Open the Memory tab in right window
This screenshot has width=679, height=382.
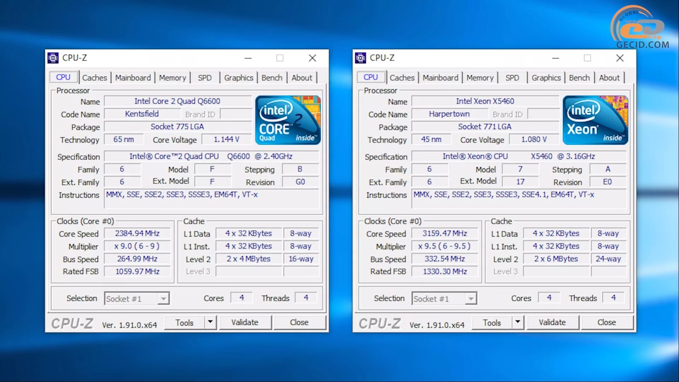tap(480, 78)
